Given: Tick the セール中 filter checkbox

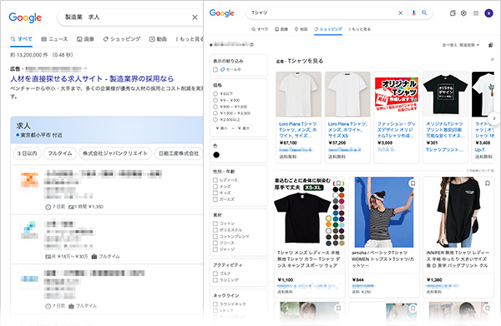Looking at the screenshot, I should click(x=215, y=69).
